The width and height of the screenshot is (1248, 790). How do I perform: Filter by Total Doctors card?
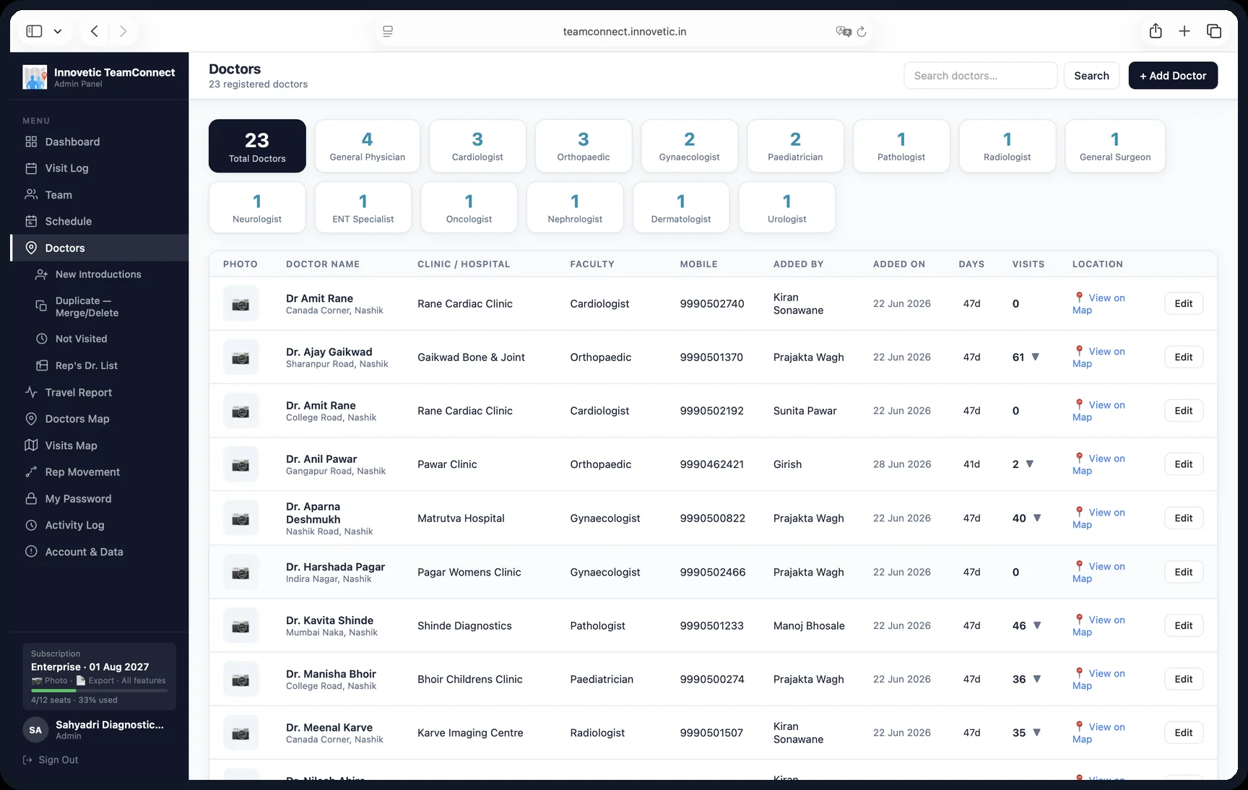(x=257, y=146)
